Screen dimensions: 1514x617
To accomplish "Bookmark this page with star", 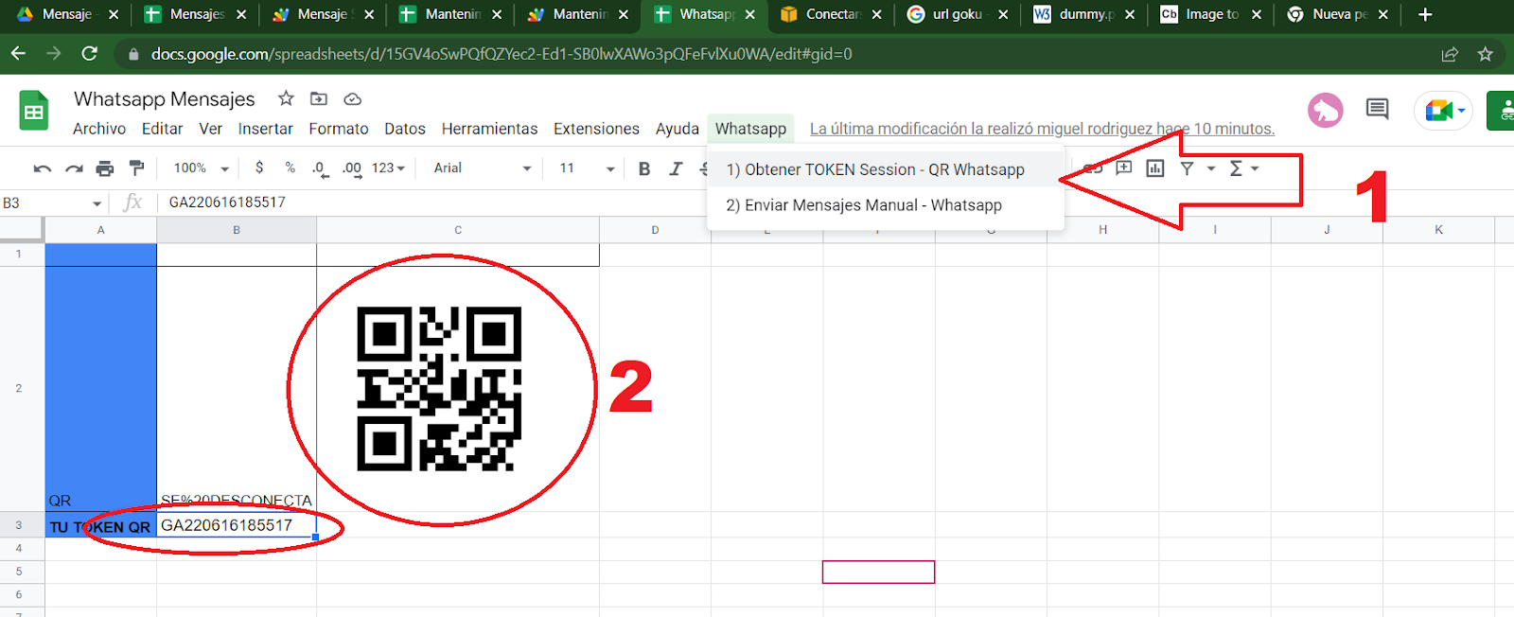I will 1485,54.
